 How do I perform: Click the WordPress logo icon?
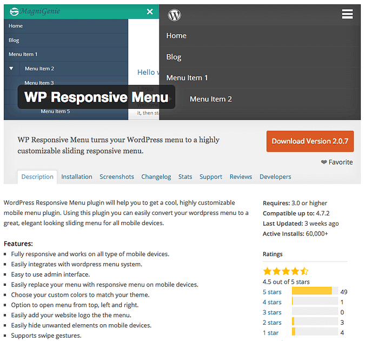174,15
